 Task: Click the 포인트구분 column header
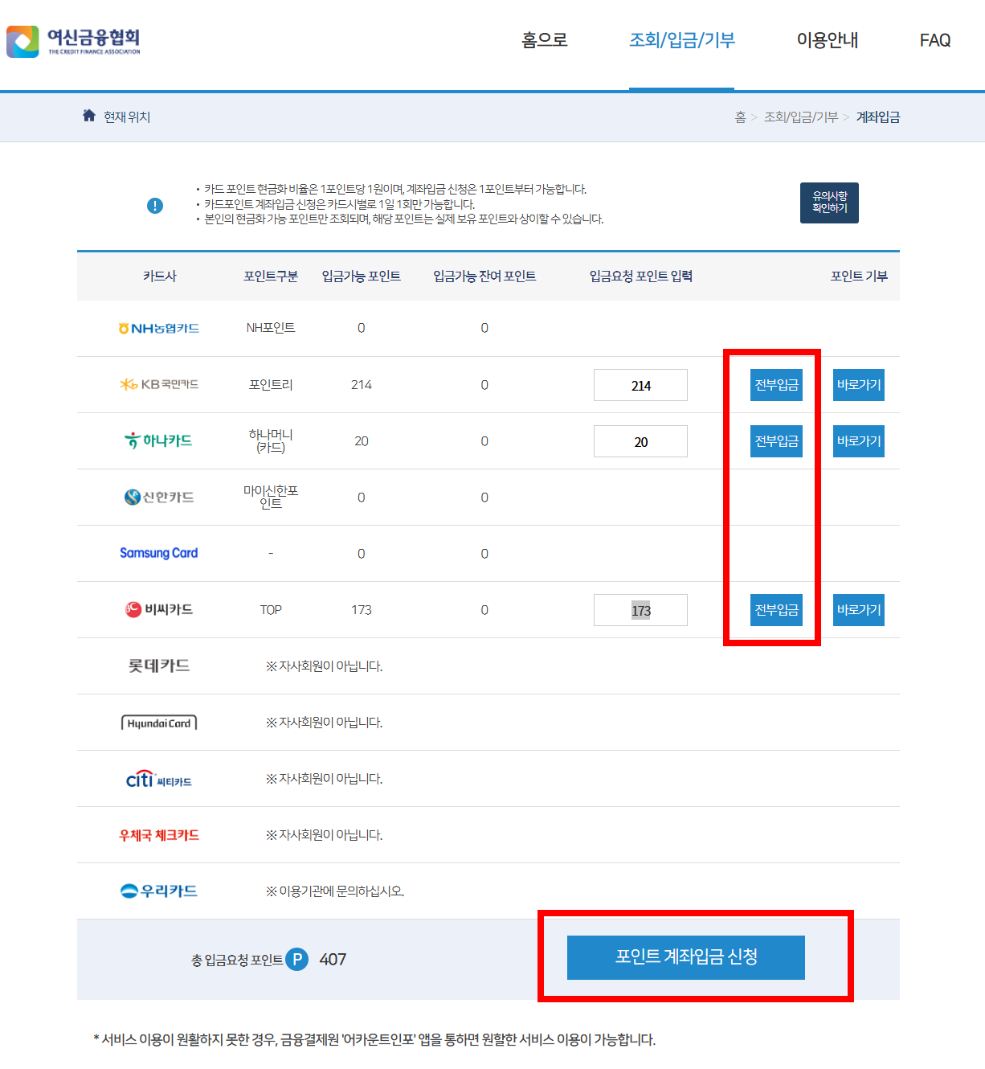(x=271, y=276)
